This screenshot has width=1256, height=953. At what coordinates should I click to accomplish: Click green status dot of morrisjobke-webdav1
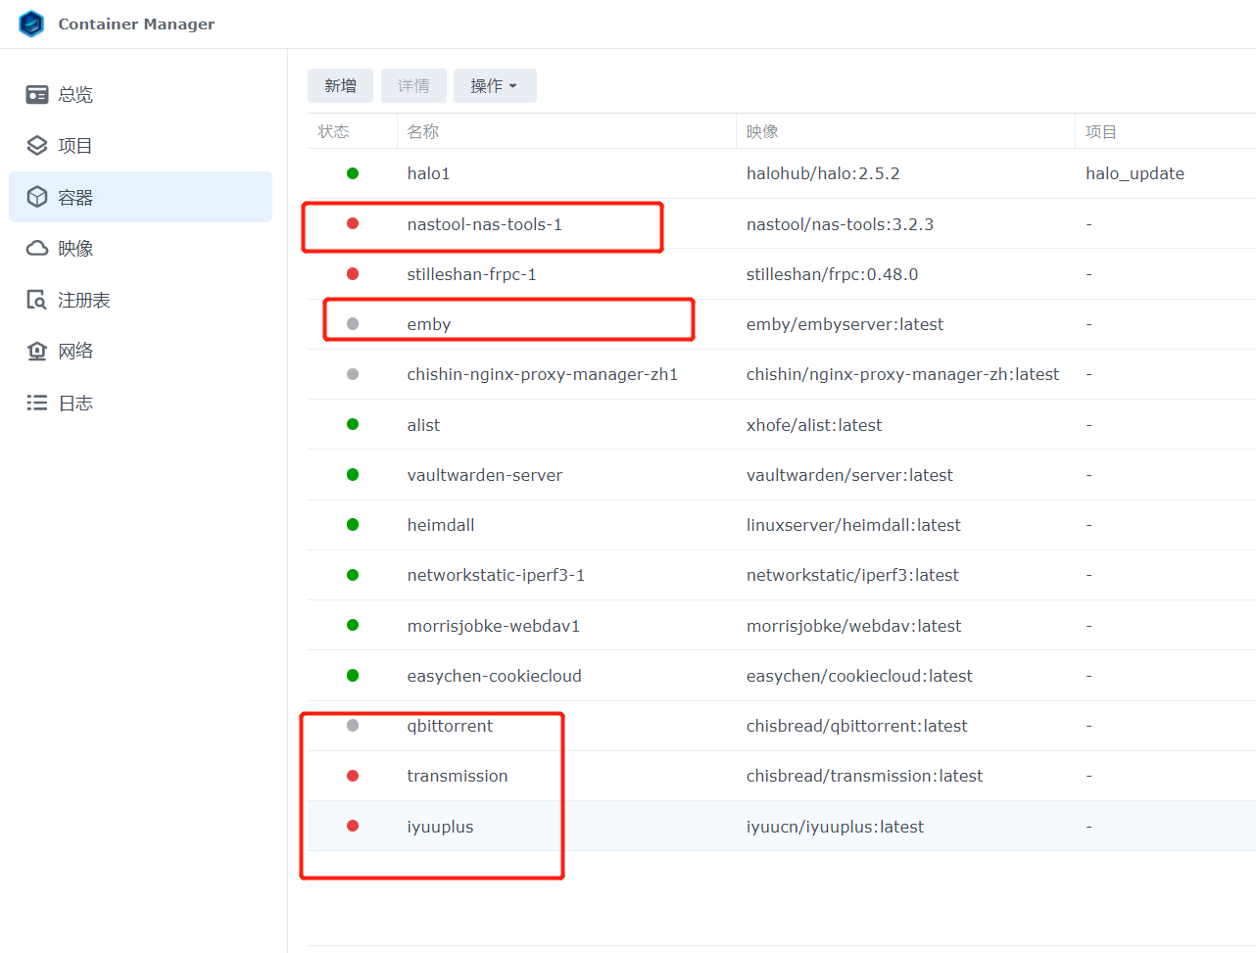pyautogui.click(x=353, y=625)
